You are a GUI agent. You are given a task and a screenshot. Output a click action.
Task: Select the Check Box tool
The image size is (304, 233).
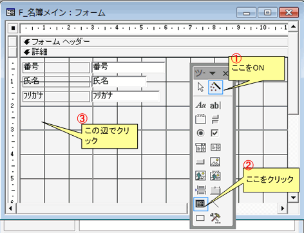(215, 133)
